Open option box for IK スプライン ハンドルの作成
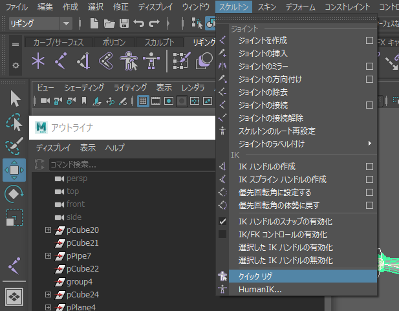This screenshot has width=399, height=311. (369, 180)
